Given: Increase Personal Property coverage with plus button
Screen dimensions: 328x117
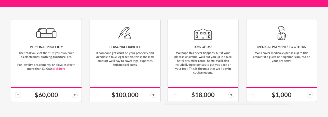Looking at the screenshot, I should (75, 95).
